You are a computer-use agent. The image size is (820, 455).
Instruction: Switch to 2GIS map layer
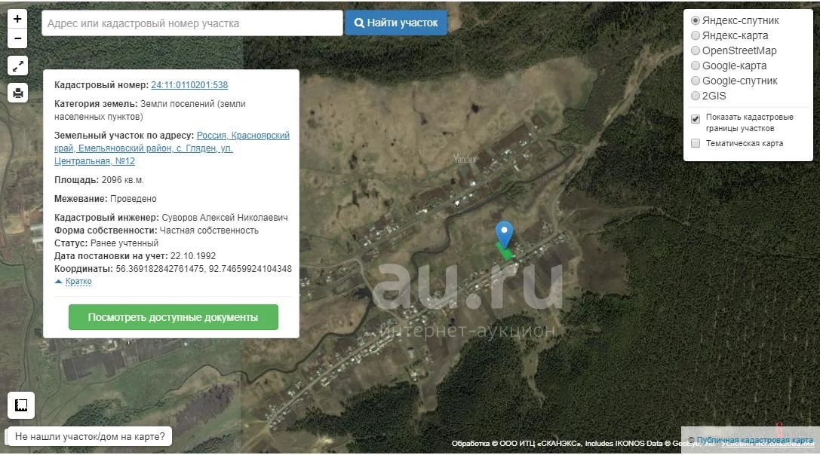tap(696, 96)
